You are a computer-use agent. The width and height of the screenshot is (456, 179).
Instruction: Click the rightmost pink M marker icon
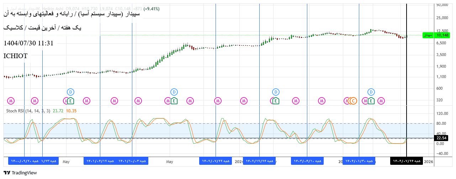pyautogui.click(x=381, y=101)
